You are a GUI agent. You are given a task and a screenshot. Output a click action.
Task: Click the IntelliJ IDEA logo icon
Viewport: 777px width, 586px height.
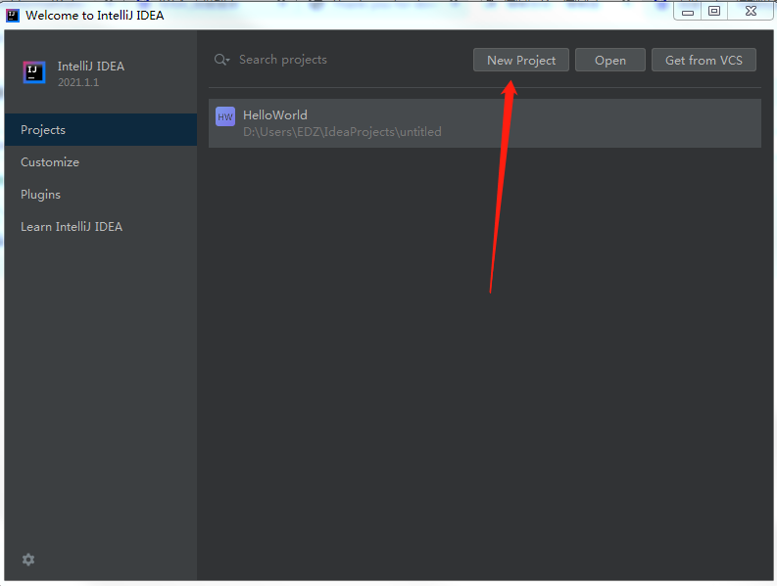tap(34, 72)
